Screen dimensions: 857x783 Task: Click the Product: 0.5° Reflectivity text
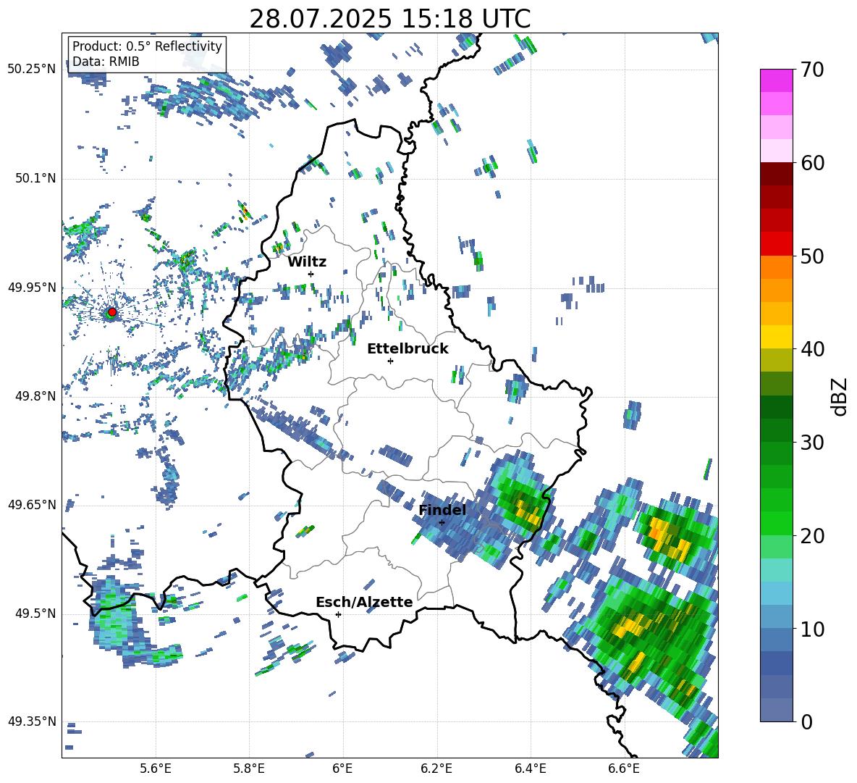pyautogui.click(x=147, y=46)
